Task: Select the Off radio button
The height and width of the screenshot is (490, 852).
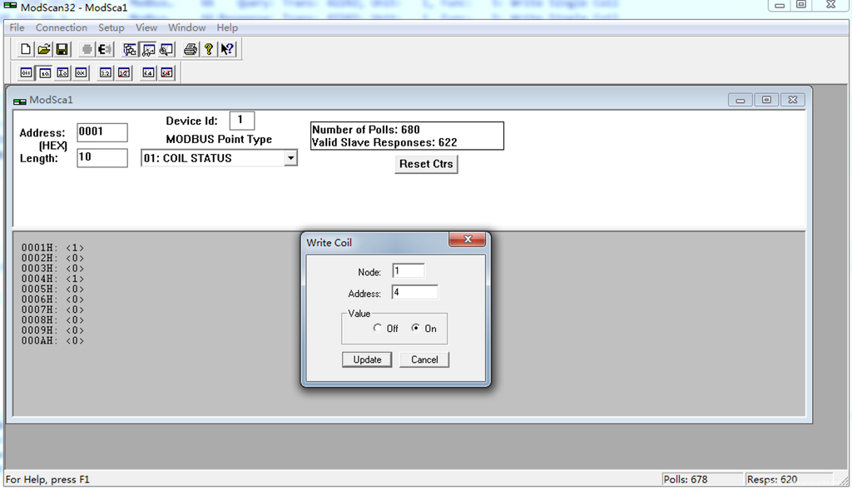Action: [378, 329]
